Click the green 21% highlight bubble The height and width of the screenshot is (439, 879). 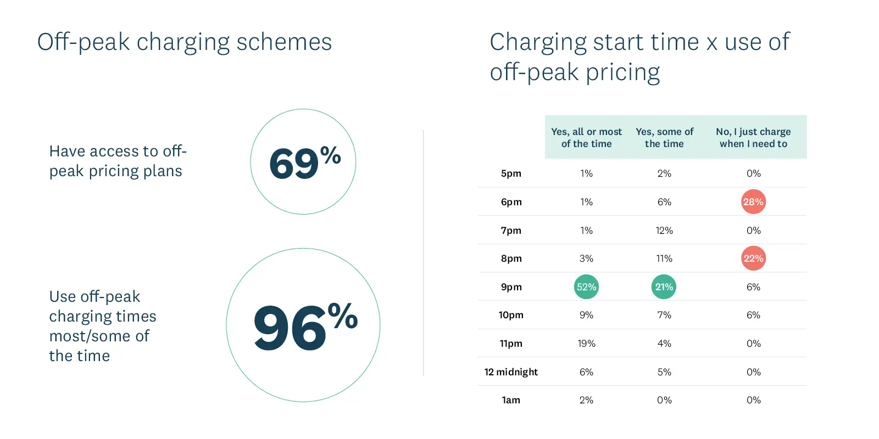coord(664,287)
